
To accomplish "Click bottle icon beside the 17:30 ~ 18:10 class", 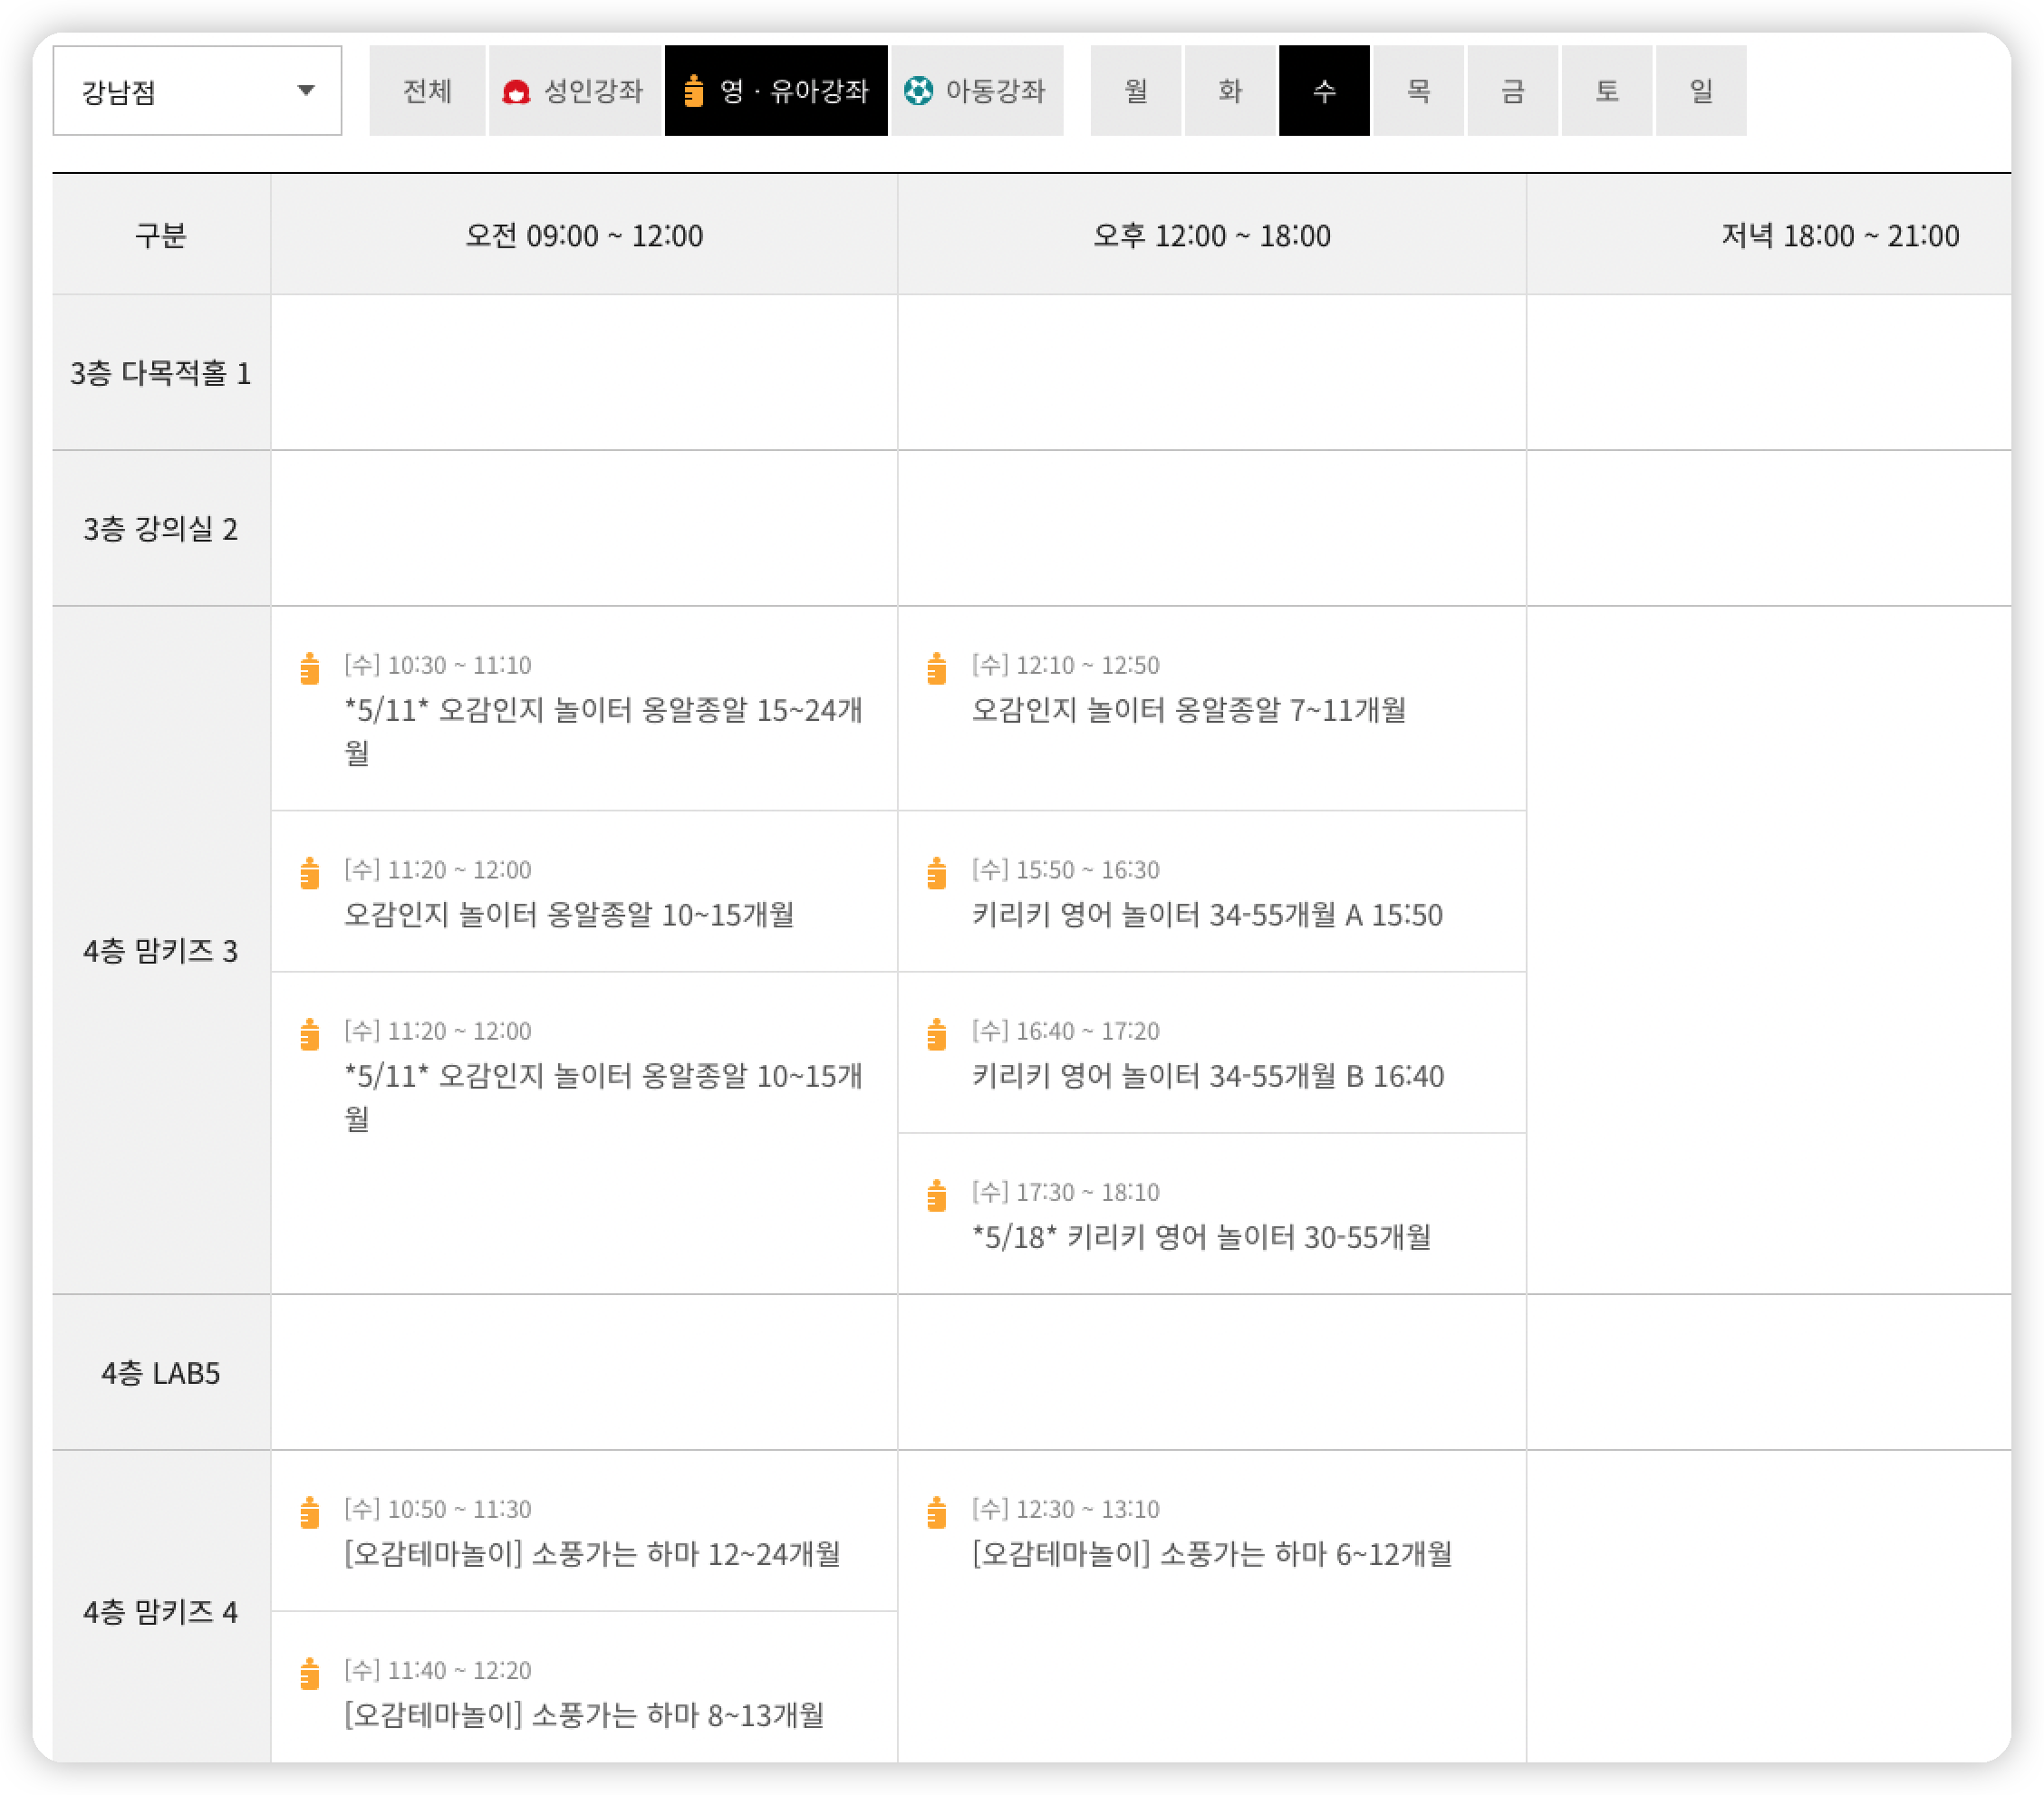I will click(937, 1195).
